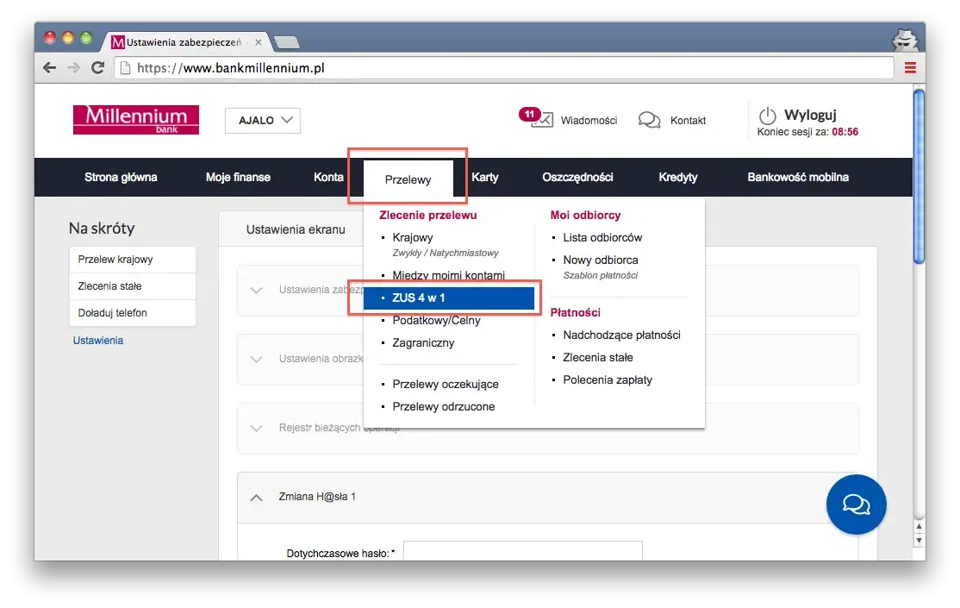Click the page vertical scrollbar thumb
Viewport: 960px width, 608px height.
[919, 177]
